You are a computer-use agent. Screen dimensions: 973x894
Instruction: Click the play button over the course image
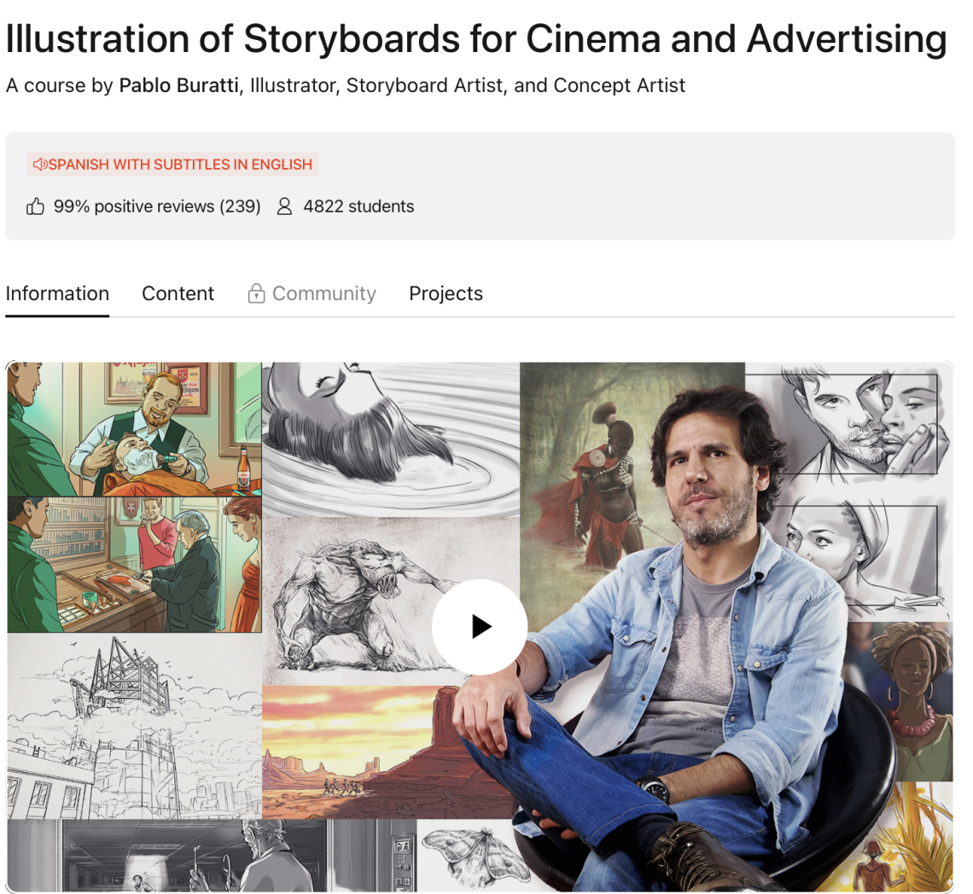coord(480,626)
